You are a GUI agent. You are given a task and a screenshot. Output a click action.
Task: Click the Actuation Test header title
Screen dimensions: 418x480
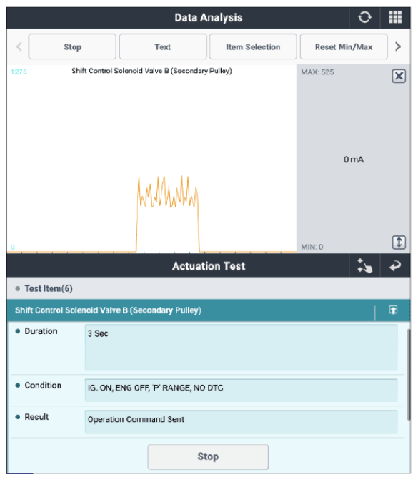click(209, 265)
